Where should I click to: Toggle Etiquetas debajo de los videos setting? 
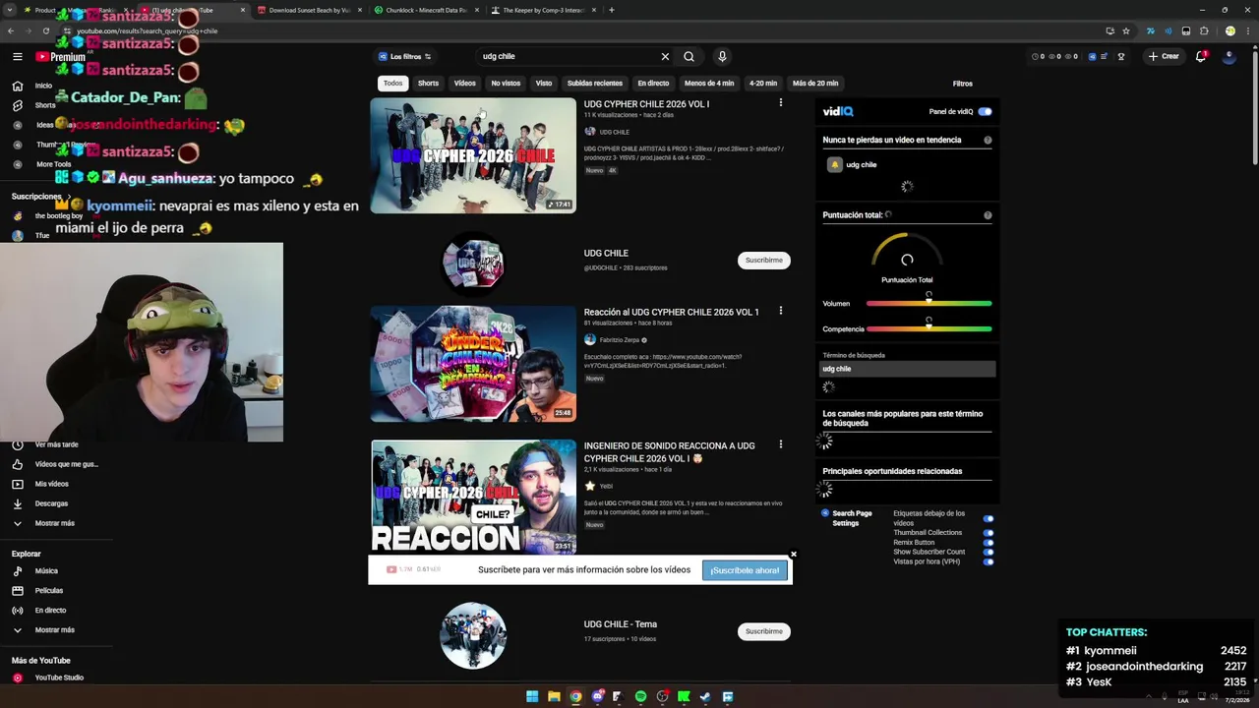pos(989,518)
